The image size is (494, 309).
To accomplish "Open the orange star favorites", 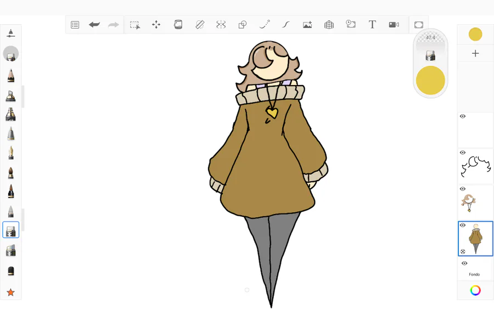I will click(11, 293).
